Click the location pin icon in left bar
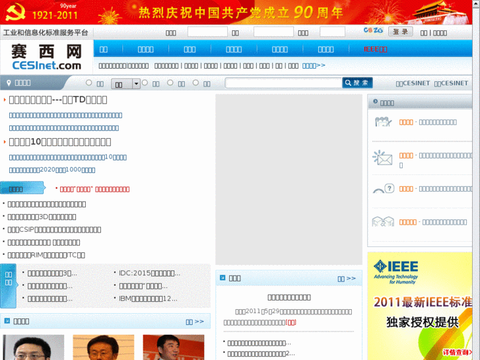Viewport: 480px width, 360px height. pos(9,83)
